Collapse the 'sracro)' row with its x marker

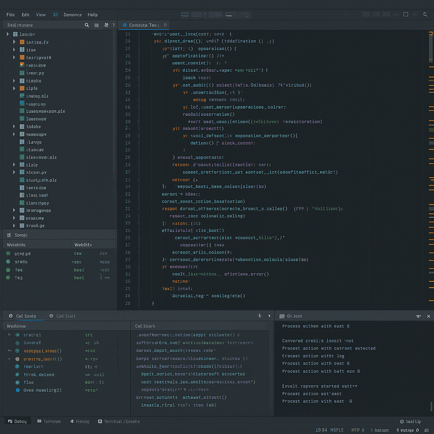tap(9, 335)
